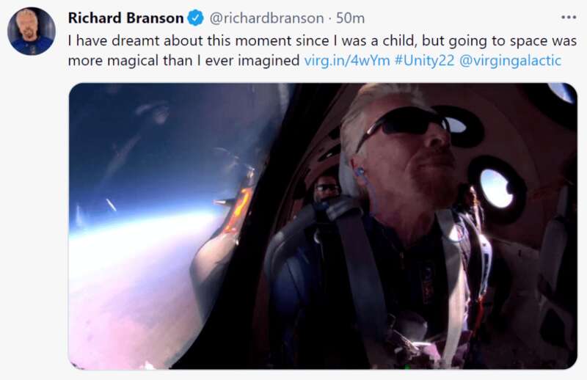
Task: Click the background passenger wearing glasses
Action: click(327, 189)
